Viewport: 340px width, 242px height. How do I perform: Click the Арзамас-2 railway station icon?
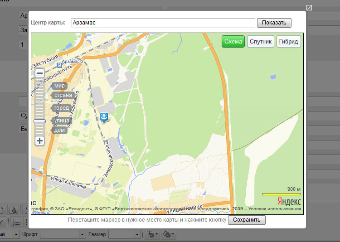(59, 65)
